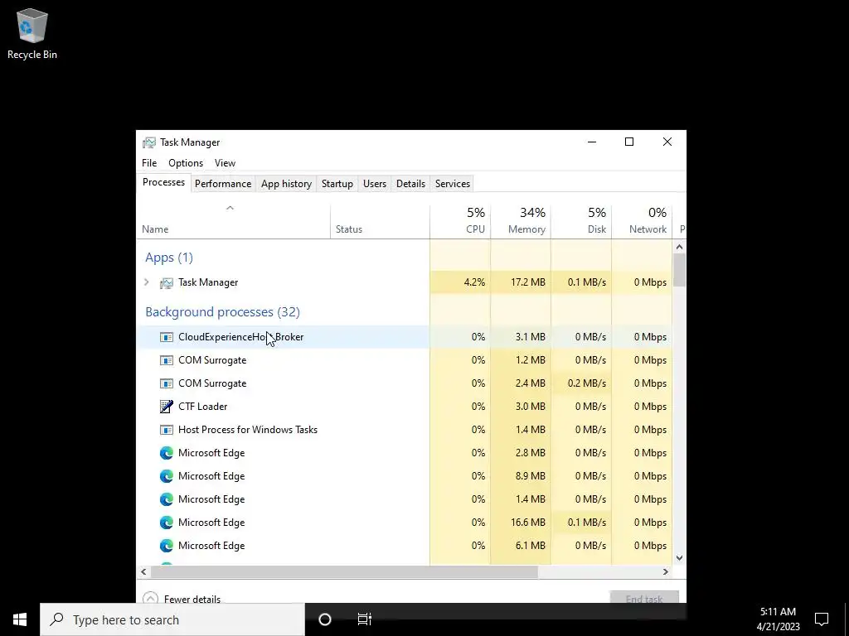Open the Options menu
The height and width of the screenshot is (636, 849).
pyautogui.click(x=186, y=163)
